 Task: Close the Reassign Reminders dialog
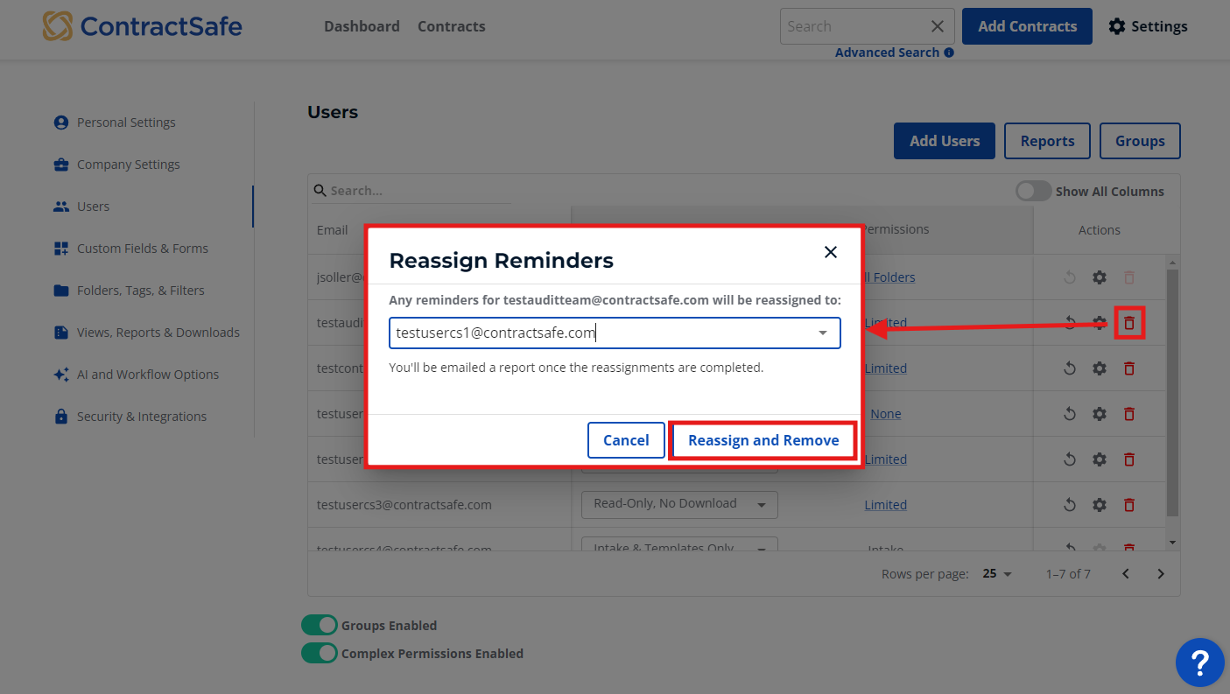[831, 252]
